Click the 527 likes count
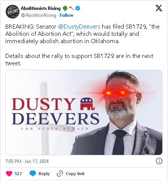The height and width of the screenshot is (182, 168). 18,174
